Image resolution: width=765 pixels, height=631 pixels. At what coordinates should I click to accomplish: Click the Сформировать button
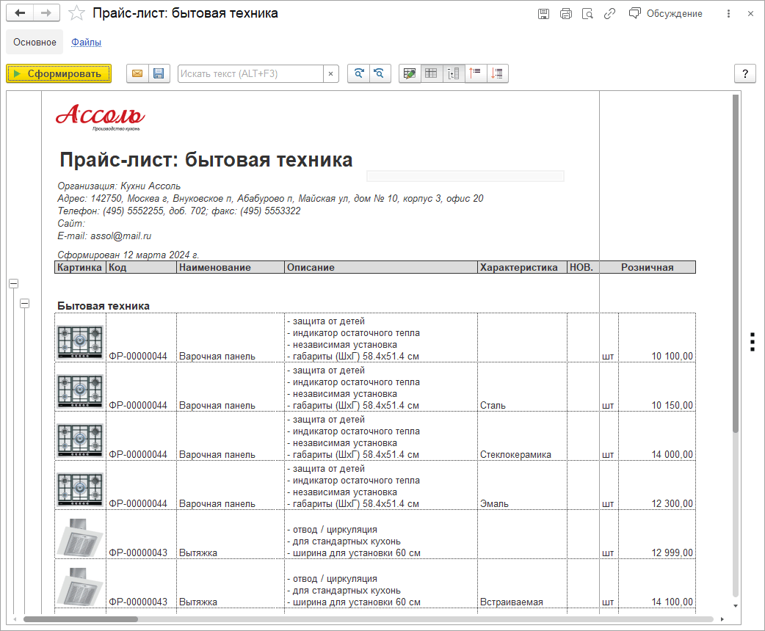[59, 73]
